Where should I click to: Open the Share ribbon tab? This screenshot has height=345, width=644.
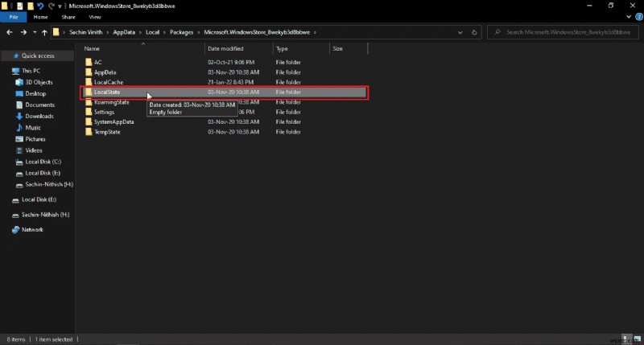68,17
